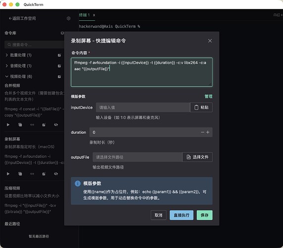Save the command with 保存 button
283x248 pixels.
(205, 215)
